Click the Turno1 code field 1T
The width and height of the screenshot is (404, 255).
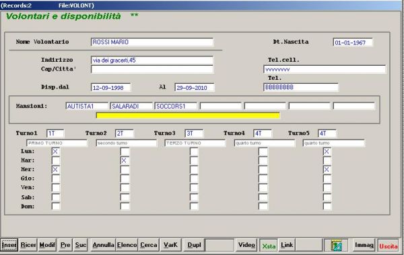pos(55,134)
